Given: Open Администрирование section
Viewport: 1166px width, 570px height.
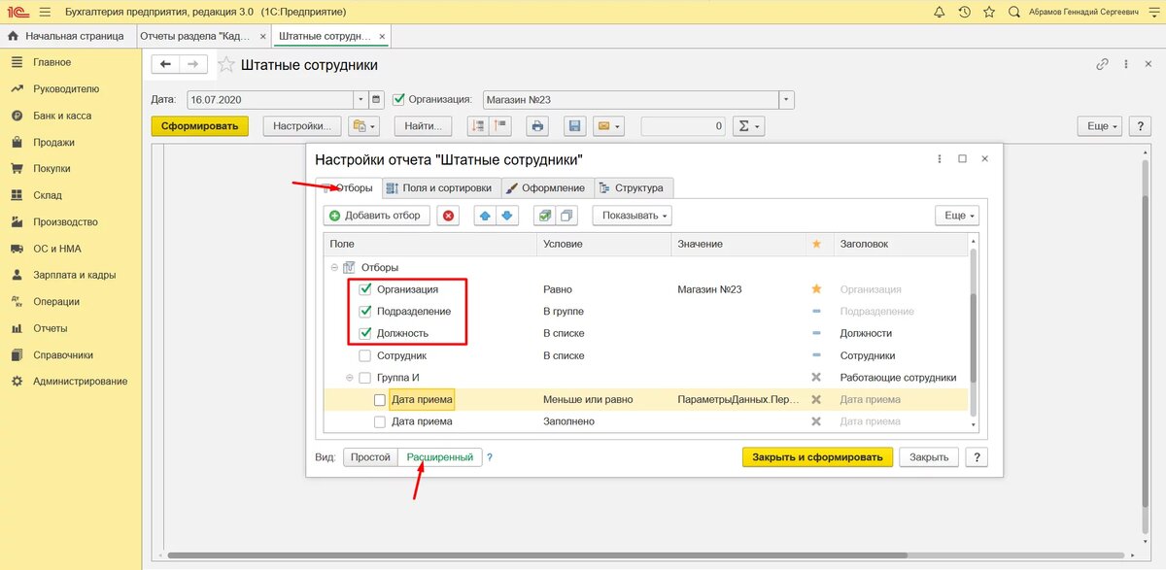Looking at the screenshot, I should 80,381.
